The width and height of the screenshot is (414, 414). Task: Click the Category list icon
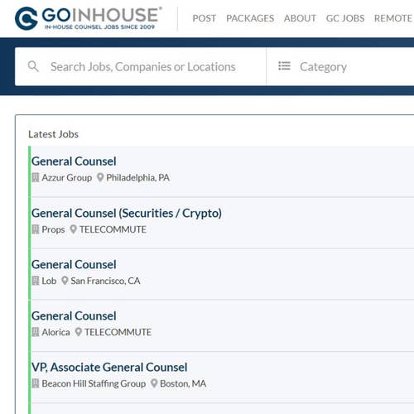284,66
